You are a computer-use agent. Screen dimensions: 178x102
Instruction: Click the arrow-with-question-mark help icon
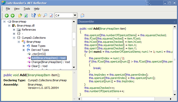point(33,15)
